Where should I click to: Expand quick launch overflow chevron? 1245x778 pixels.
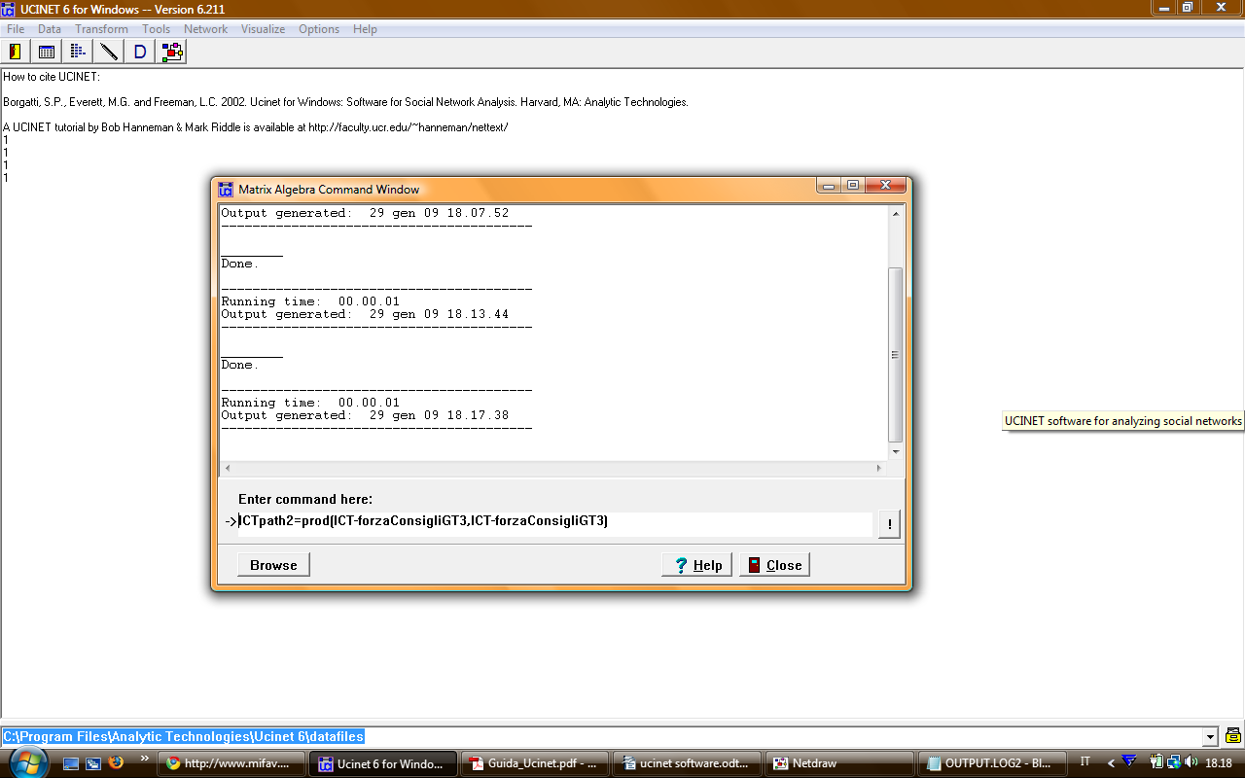coord(145,759)
